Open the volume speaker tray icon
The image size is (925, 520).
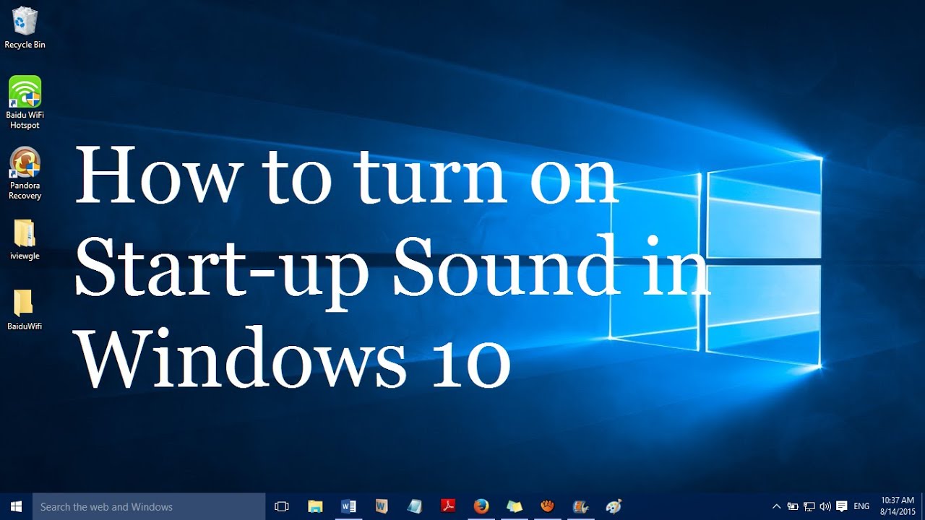point(825,506)
